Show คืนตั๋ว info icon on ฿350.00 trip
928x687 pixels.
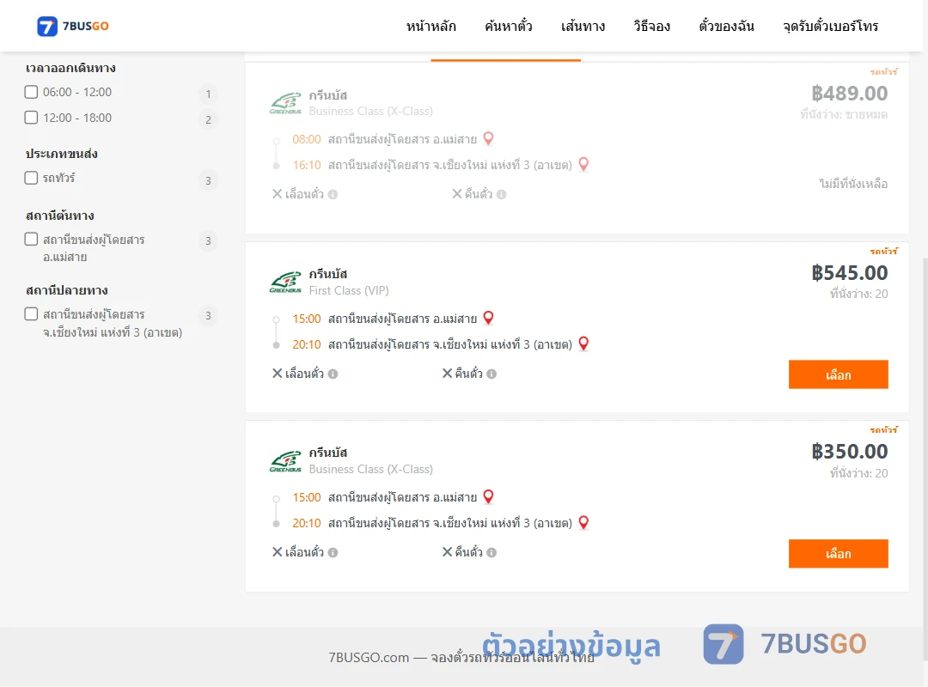click(491, 552)
